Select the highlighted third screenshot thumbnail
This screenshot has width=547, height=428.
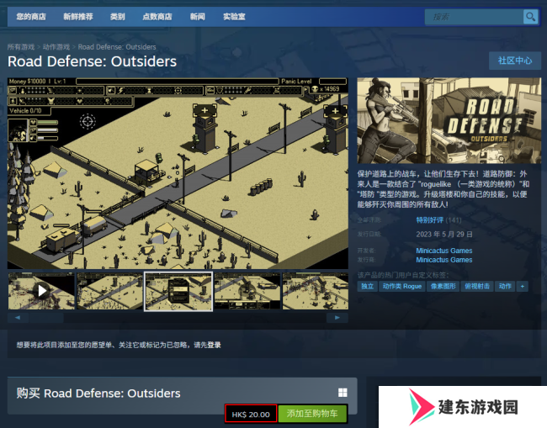coord(178,292)
